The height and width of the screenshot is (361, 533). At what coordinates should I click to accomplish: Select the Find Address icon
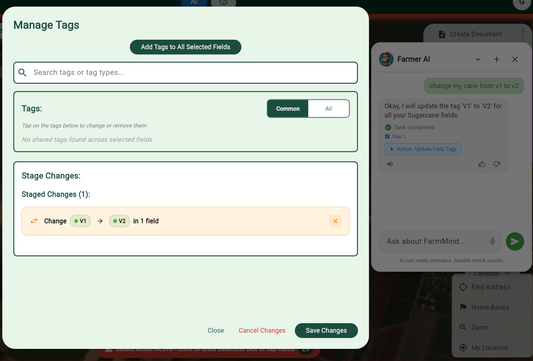point(463,287)
